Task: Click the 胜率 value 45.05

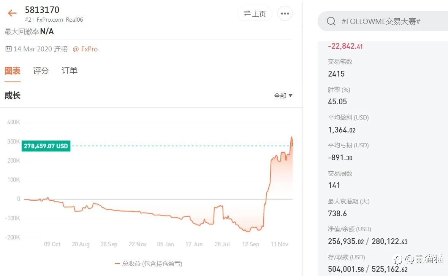Action: click(337, 102)
